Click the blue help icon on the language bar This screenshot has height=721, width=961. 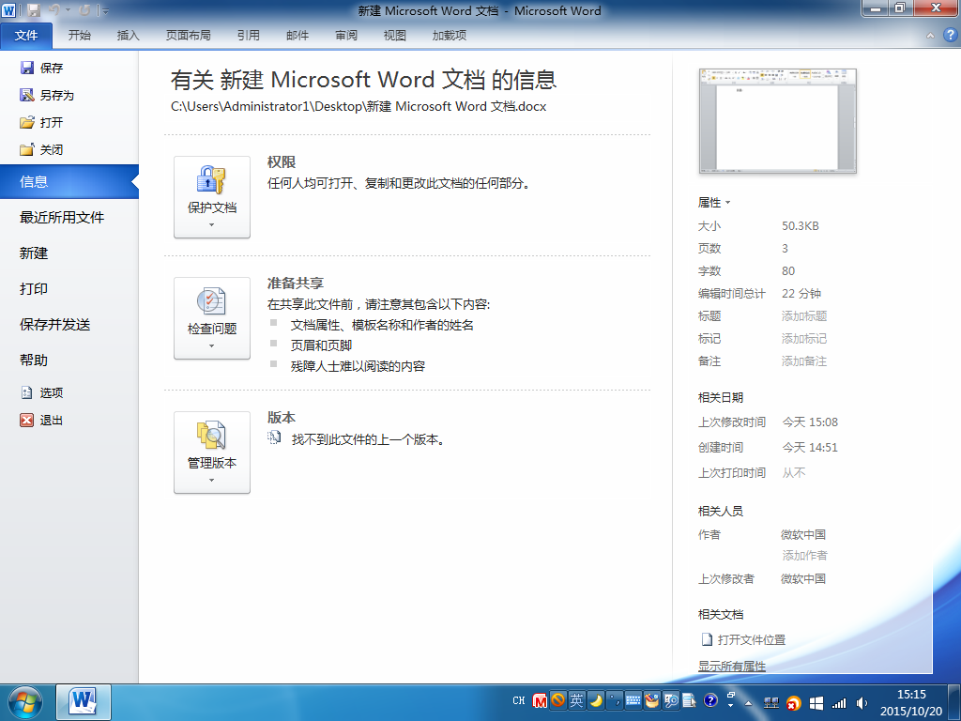click(x=710, y=700)
